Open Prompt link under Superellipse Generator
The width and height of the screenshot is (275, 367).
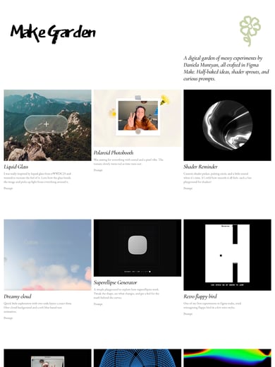(x=98, y=304)
